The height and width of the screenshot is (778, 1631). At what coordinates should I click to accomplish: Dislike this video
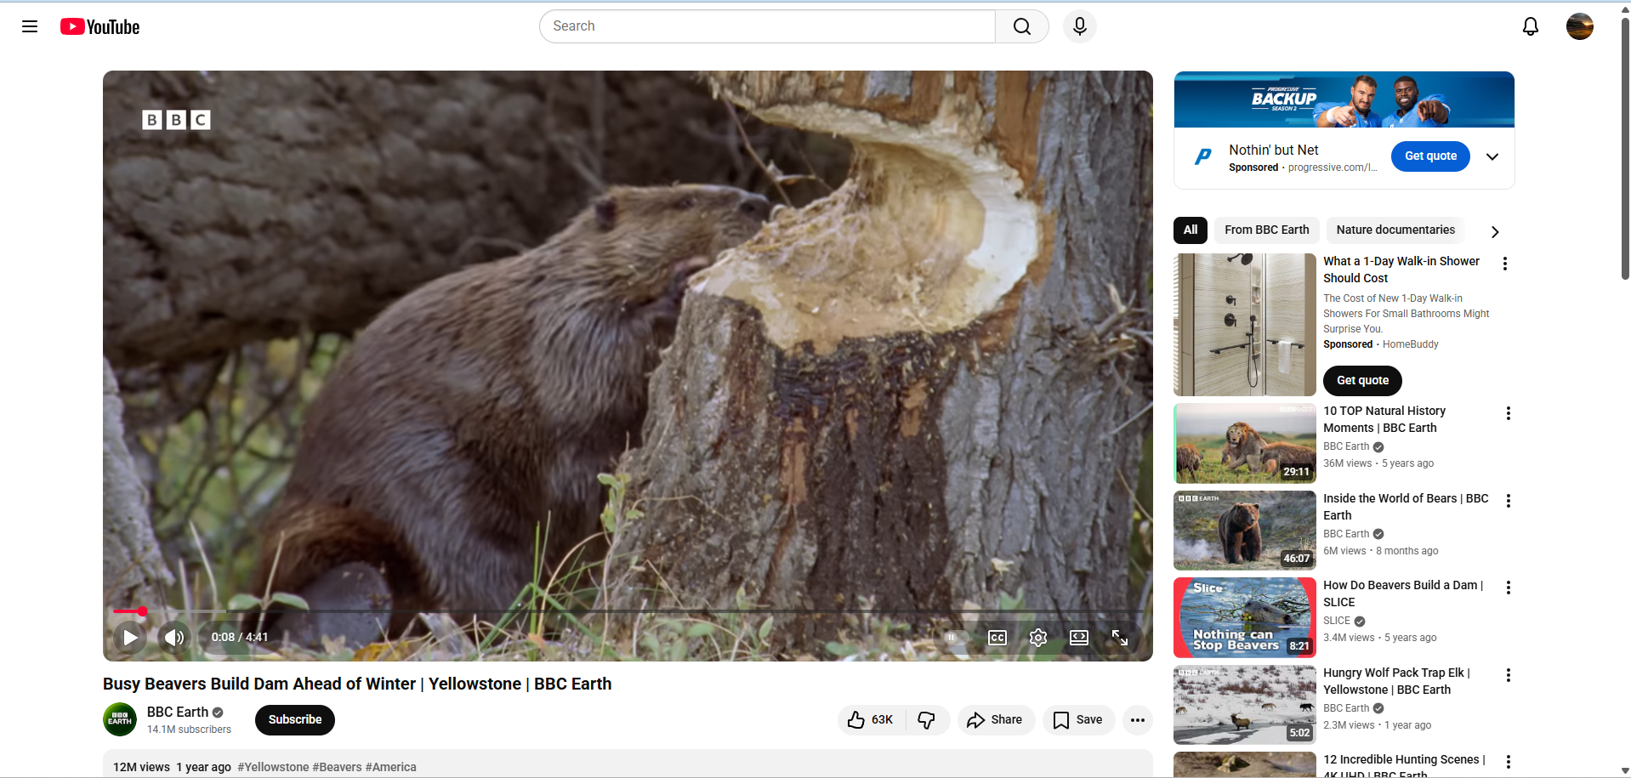926,720
